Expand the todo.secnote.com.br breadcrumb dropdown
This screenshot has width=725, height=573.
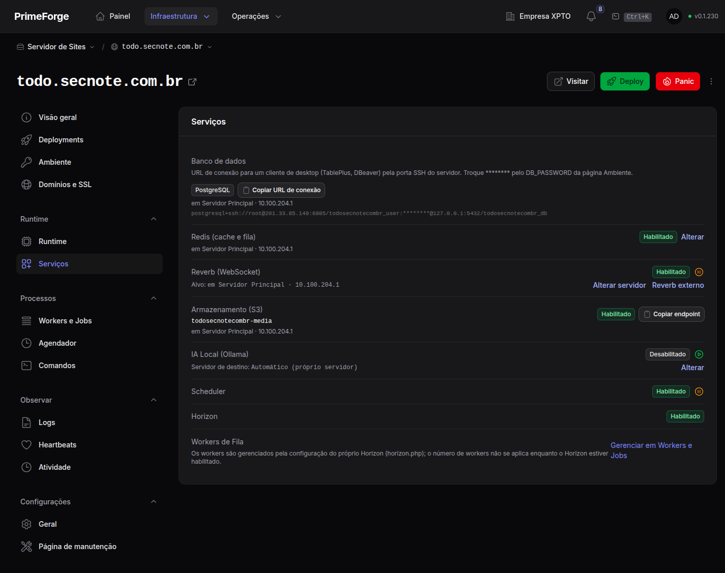[210, 47]
